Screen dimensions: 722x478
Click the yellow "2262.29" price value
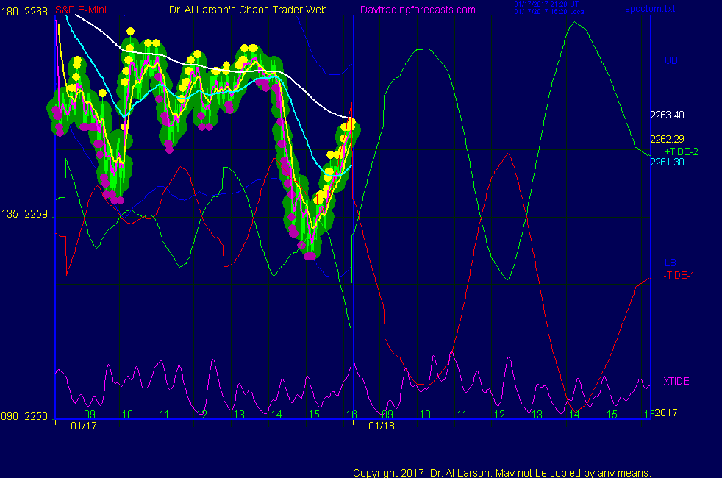pyautogui.click(x=667, y=139)
